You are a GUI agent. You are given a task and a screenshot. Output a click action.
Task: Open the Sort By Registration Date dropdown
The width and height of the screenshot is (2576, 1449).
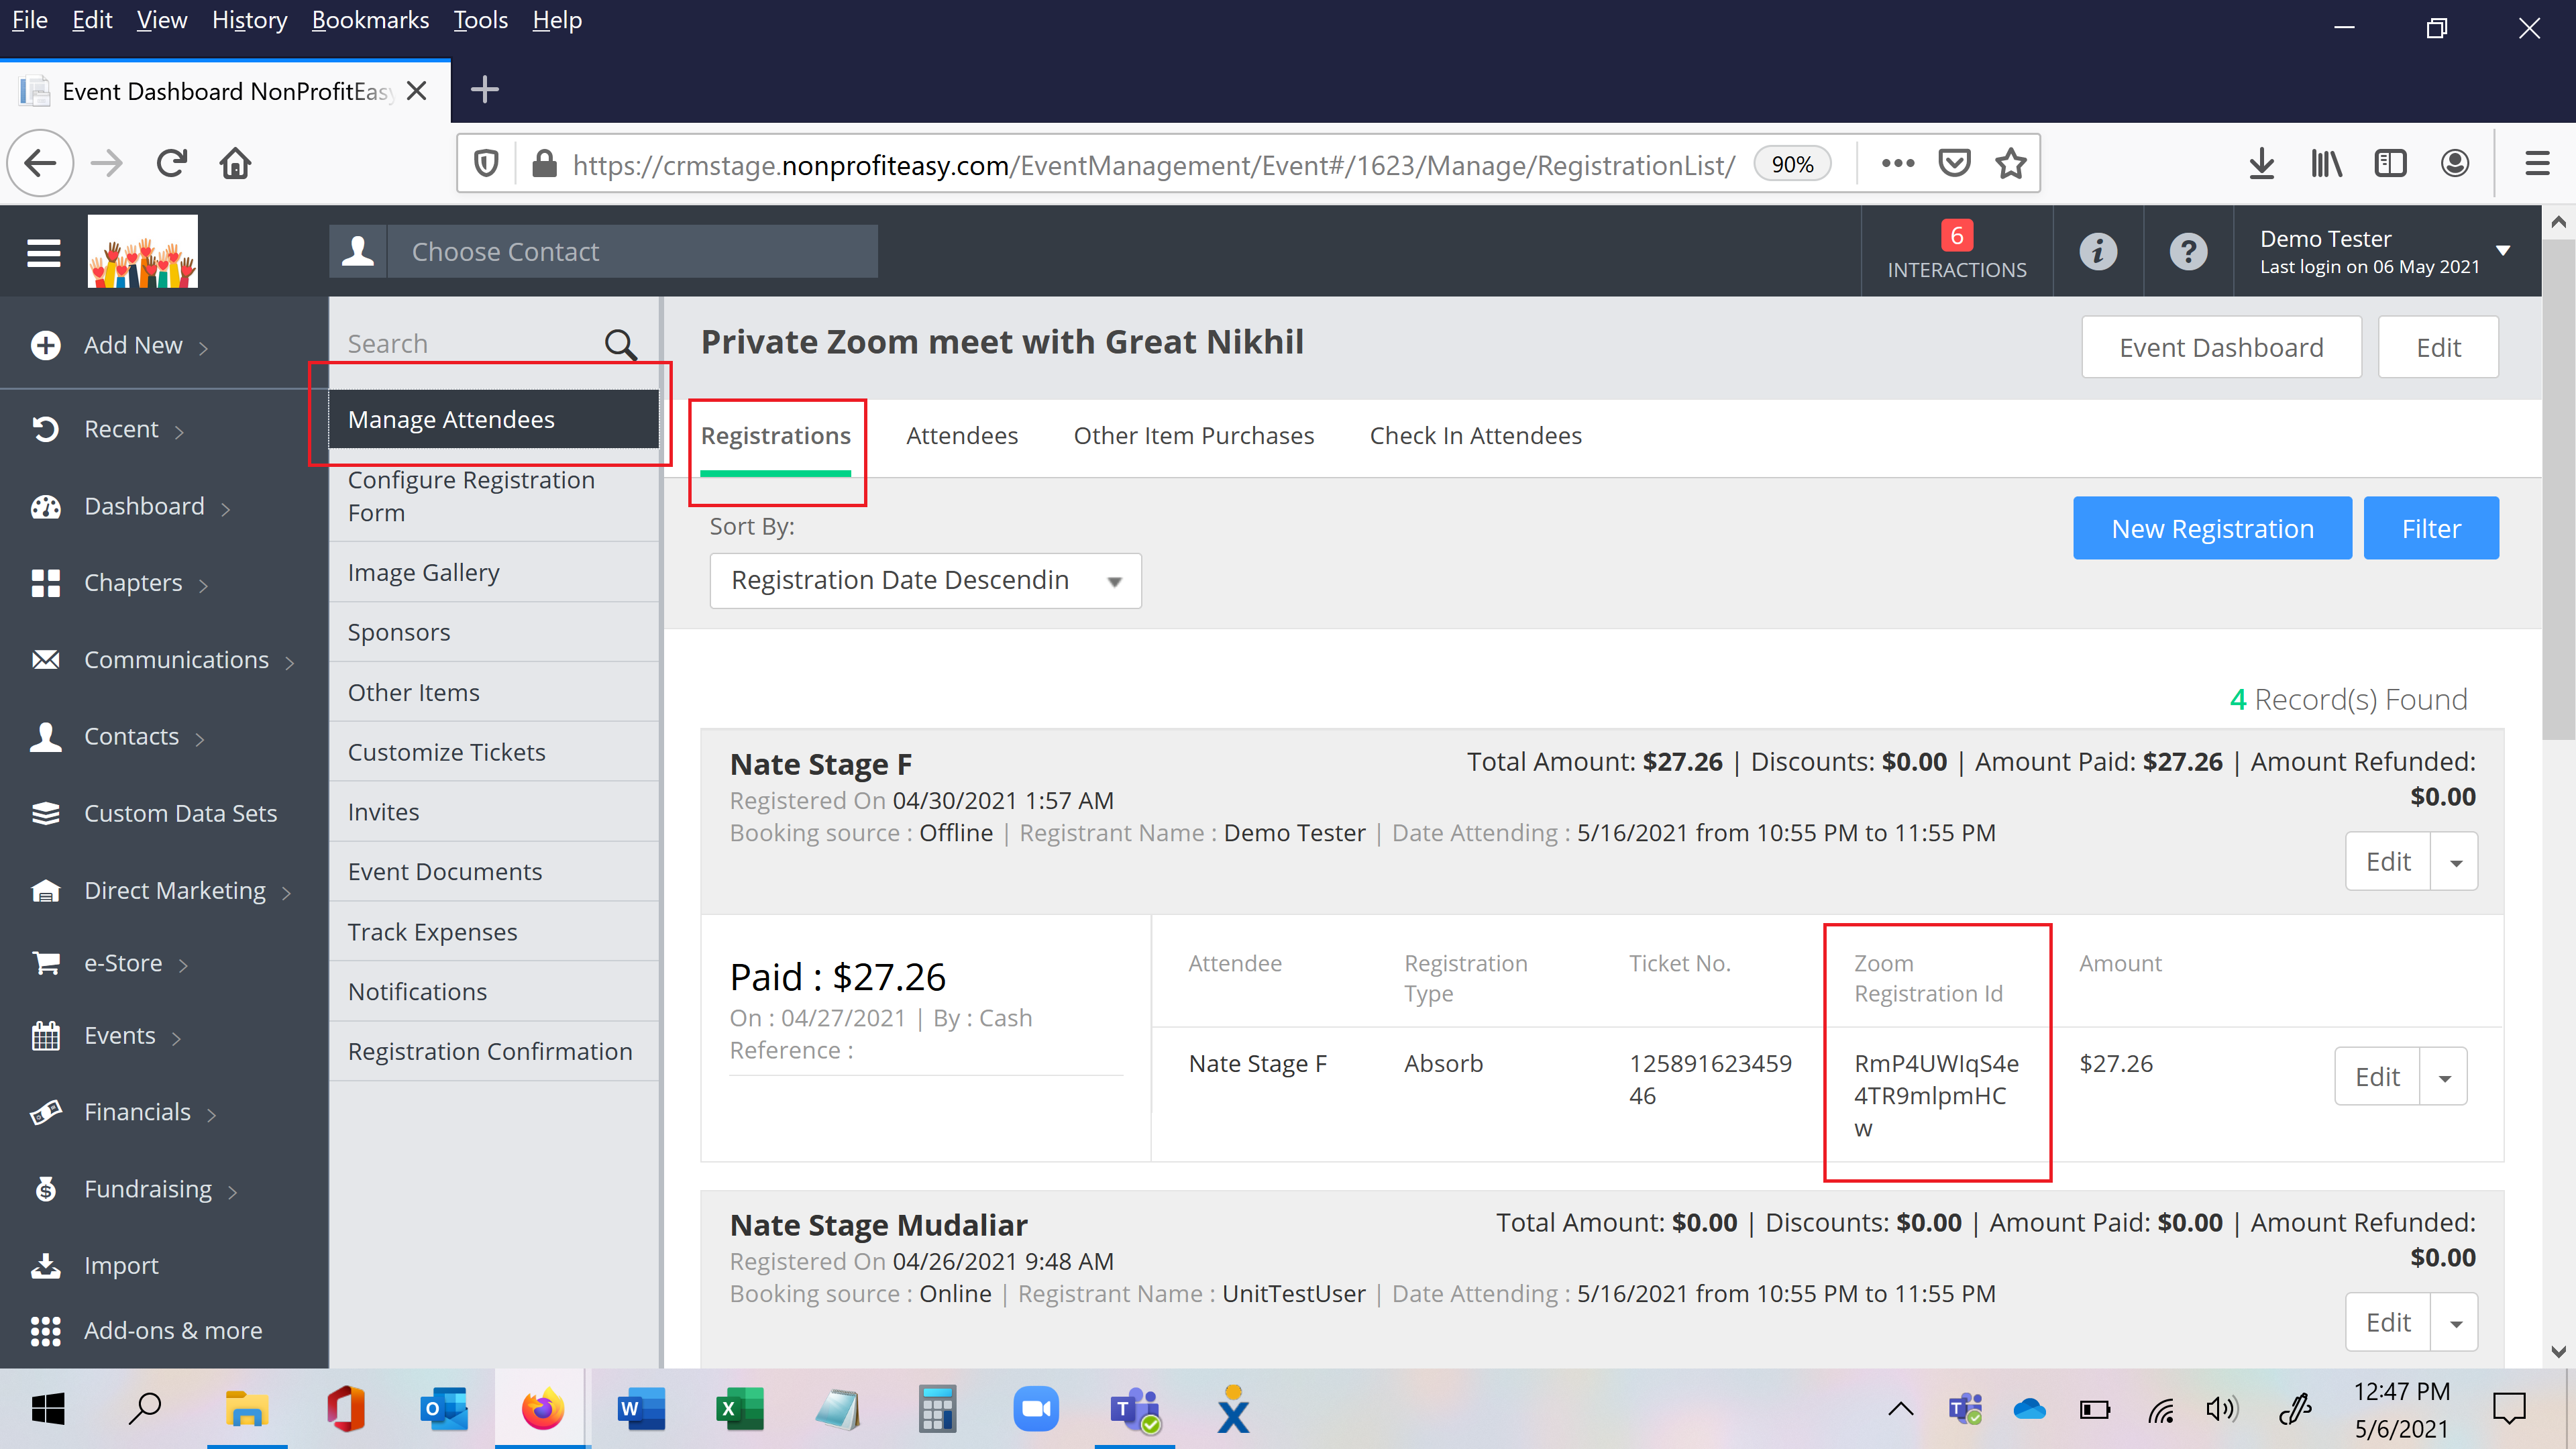click(925, 581)
